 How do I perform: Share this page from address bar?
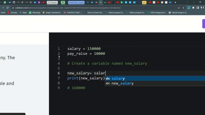point(179,8)
